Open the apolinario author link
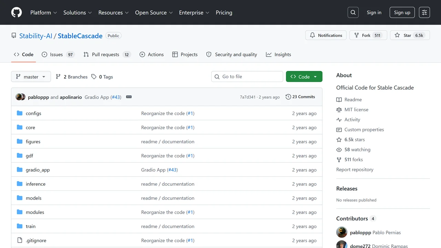 [71, 97]
